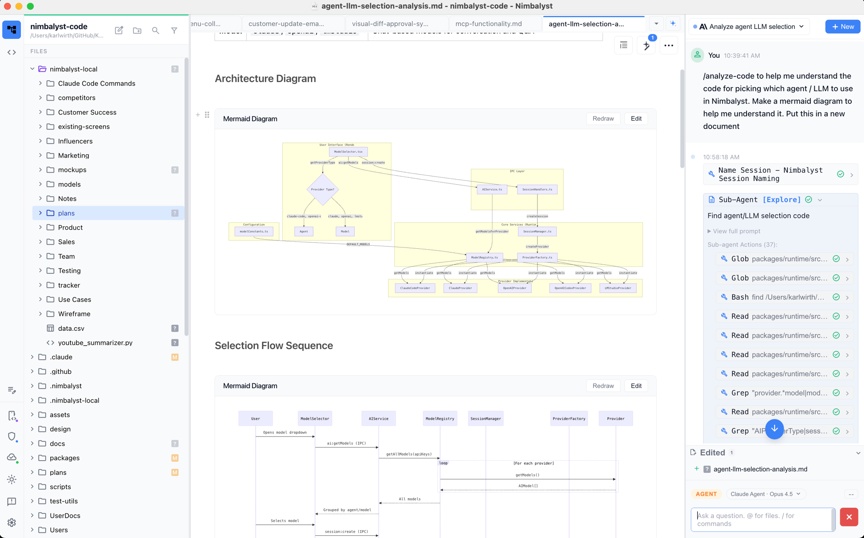Collapse the Sub-Agent Explore section
The height and width of the screenshot is (538, 864).
(820, 199)
